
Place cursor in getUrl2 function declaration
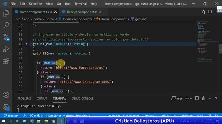click(61, 53)
